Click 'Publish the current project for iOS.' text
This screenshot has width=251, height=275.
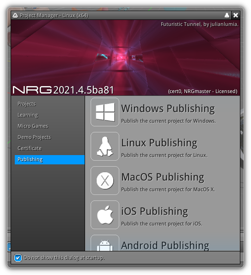(162, 224)
